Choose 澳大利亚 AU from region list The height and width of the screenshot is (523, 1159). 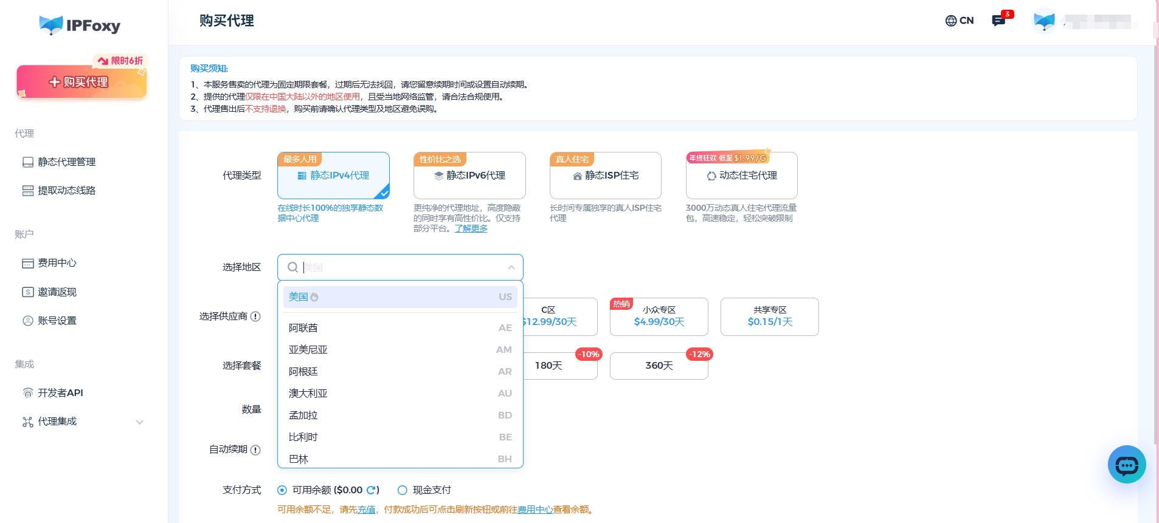(400, 394)
